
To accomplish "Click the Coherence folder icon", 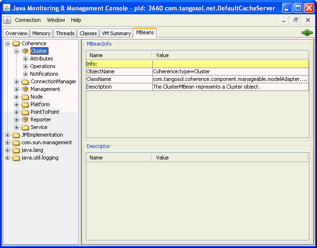I will (16, 43).
